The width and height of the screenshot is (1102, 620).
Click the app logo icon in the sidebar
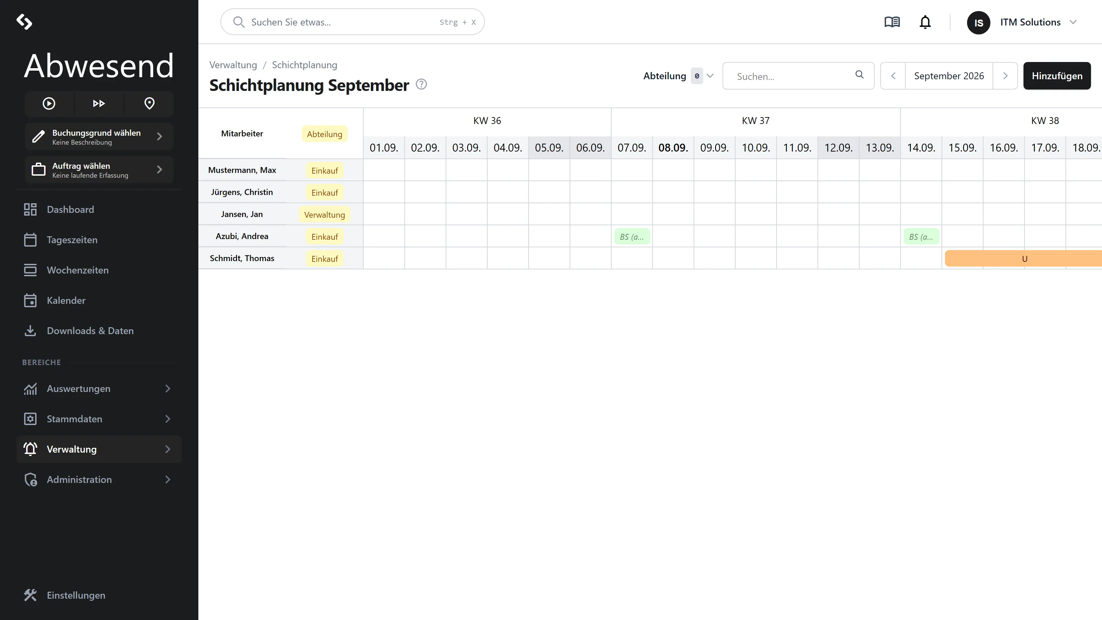[24, 22]
